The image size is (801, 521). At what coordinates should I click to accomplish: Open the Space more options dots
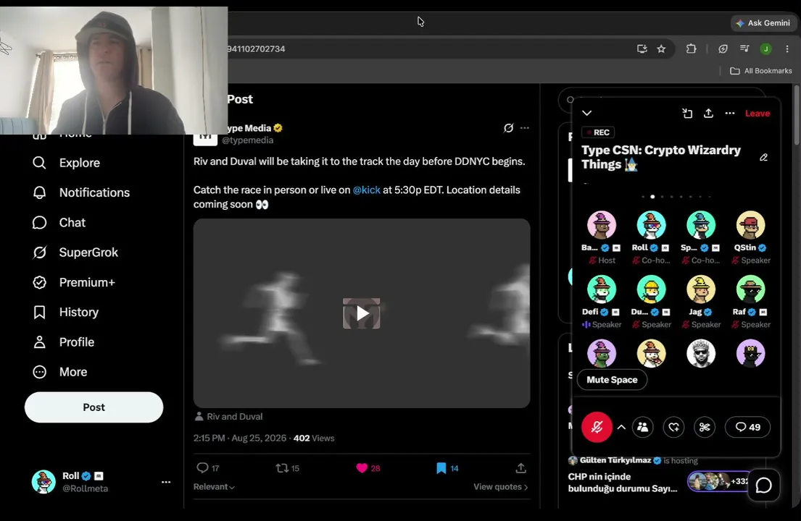[x=730, y=113]
